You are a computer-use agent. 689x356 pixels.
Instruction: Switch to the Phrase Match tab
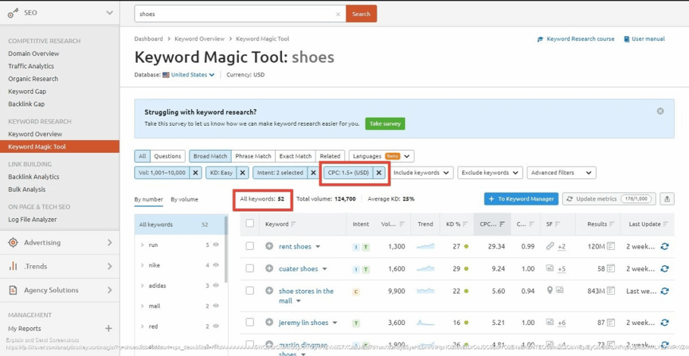point(253,156)
